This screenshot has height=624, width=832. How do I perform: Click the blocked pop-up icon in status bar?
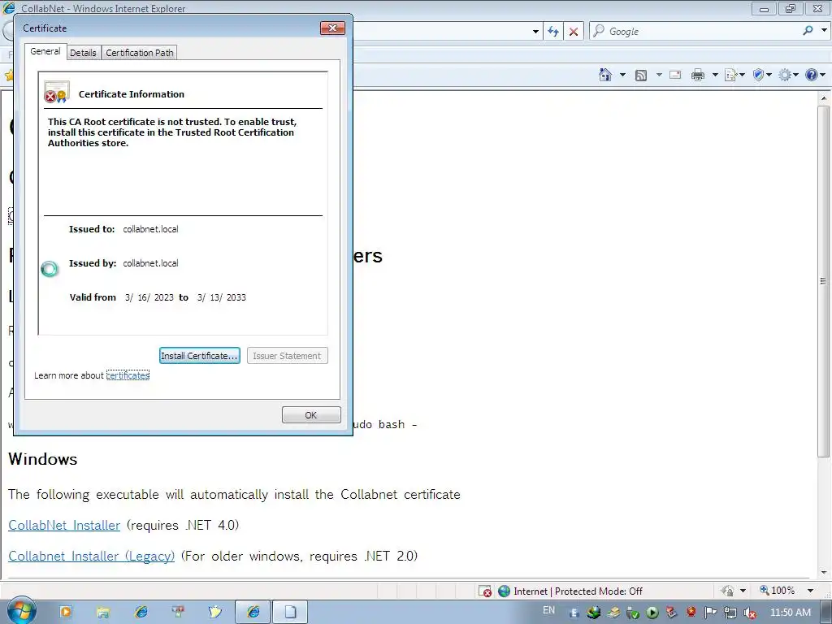484,591
